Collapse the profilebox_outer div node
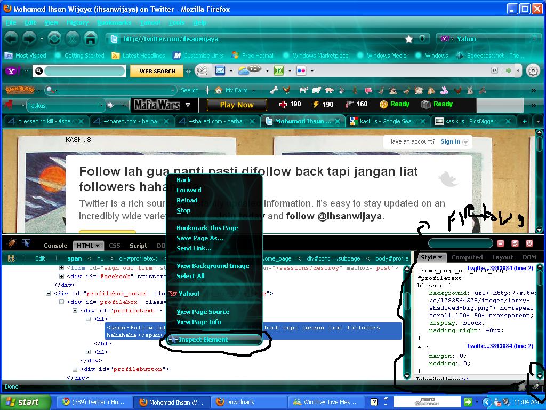This screenshot has height=410, width=546. (x=48, y=294)
